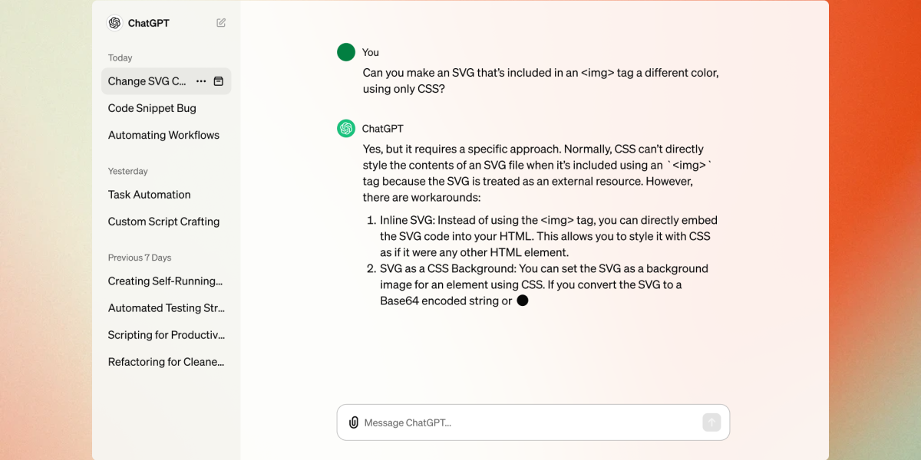Click the paperclip attach file icon
Viewport: 921px width, 460px height.
[354, 422]
